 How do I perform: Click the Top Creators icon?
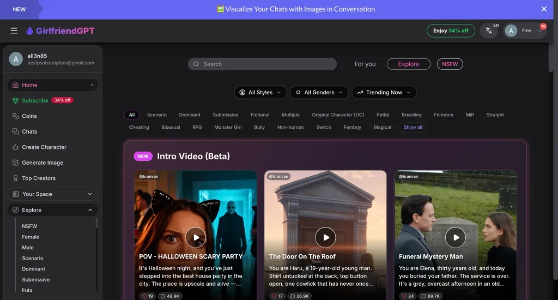[x=15, y=178]
